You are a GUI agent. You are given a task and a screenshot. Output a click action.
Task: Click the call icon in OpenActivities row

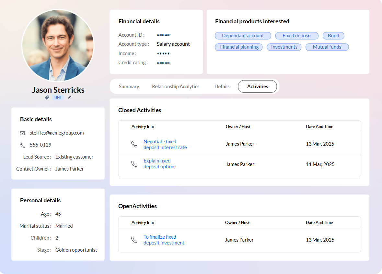click(x=134, y=240)
